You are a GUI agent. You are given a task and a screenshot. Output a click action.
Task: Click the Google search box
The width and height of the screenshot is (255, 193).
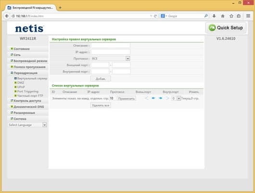click(x=185, y=16)
